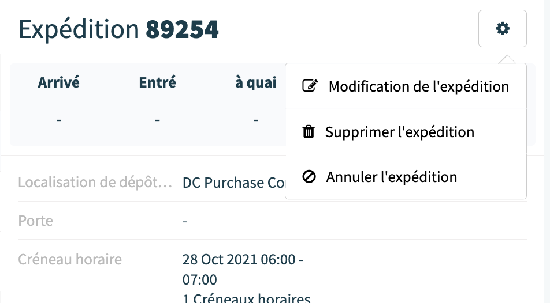The height and width of the screenshot is (303, 550).
Task: Click the Porte dash value
Action: 184,221
